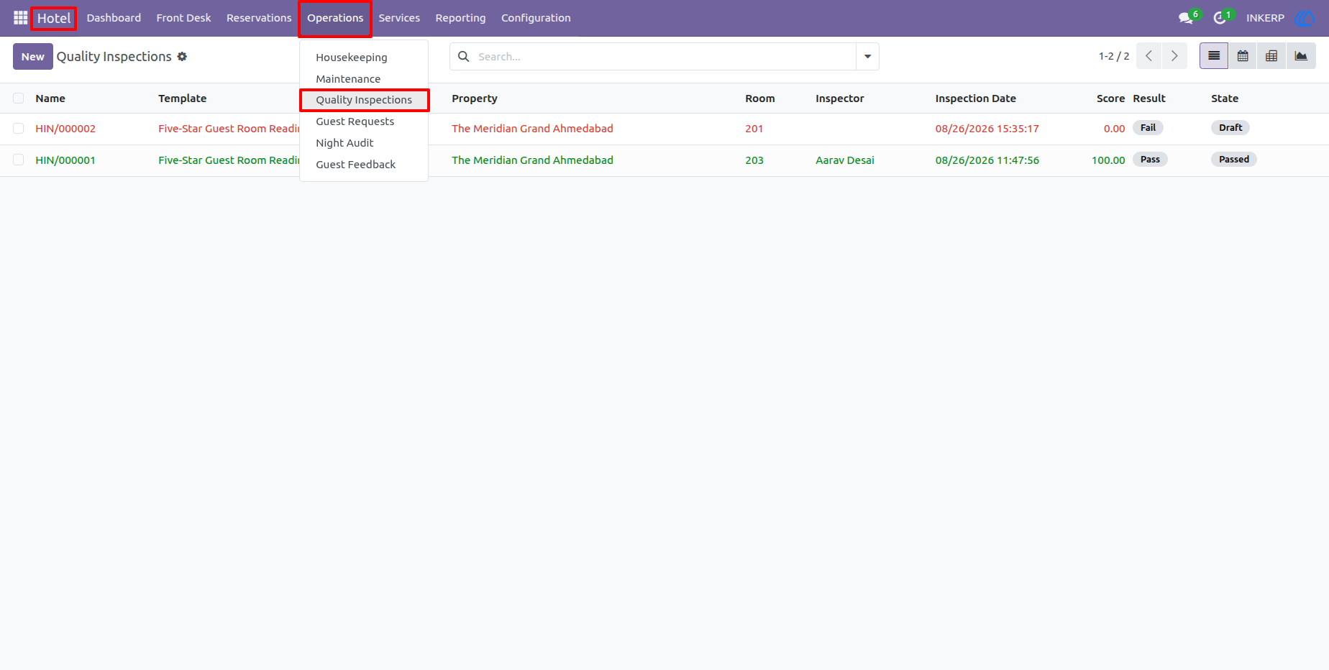
Task: Open the Front Desk menu
Action: pyautogui.click(x=183, y=18)
